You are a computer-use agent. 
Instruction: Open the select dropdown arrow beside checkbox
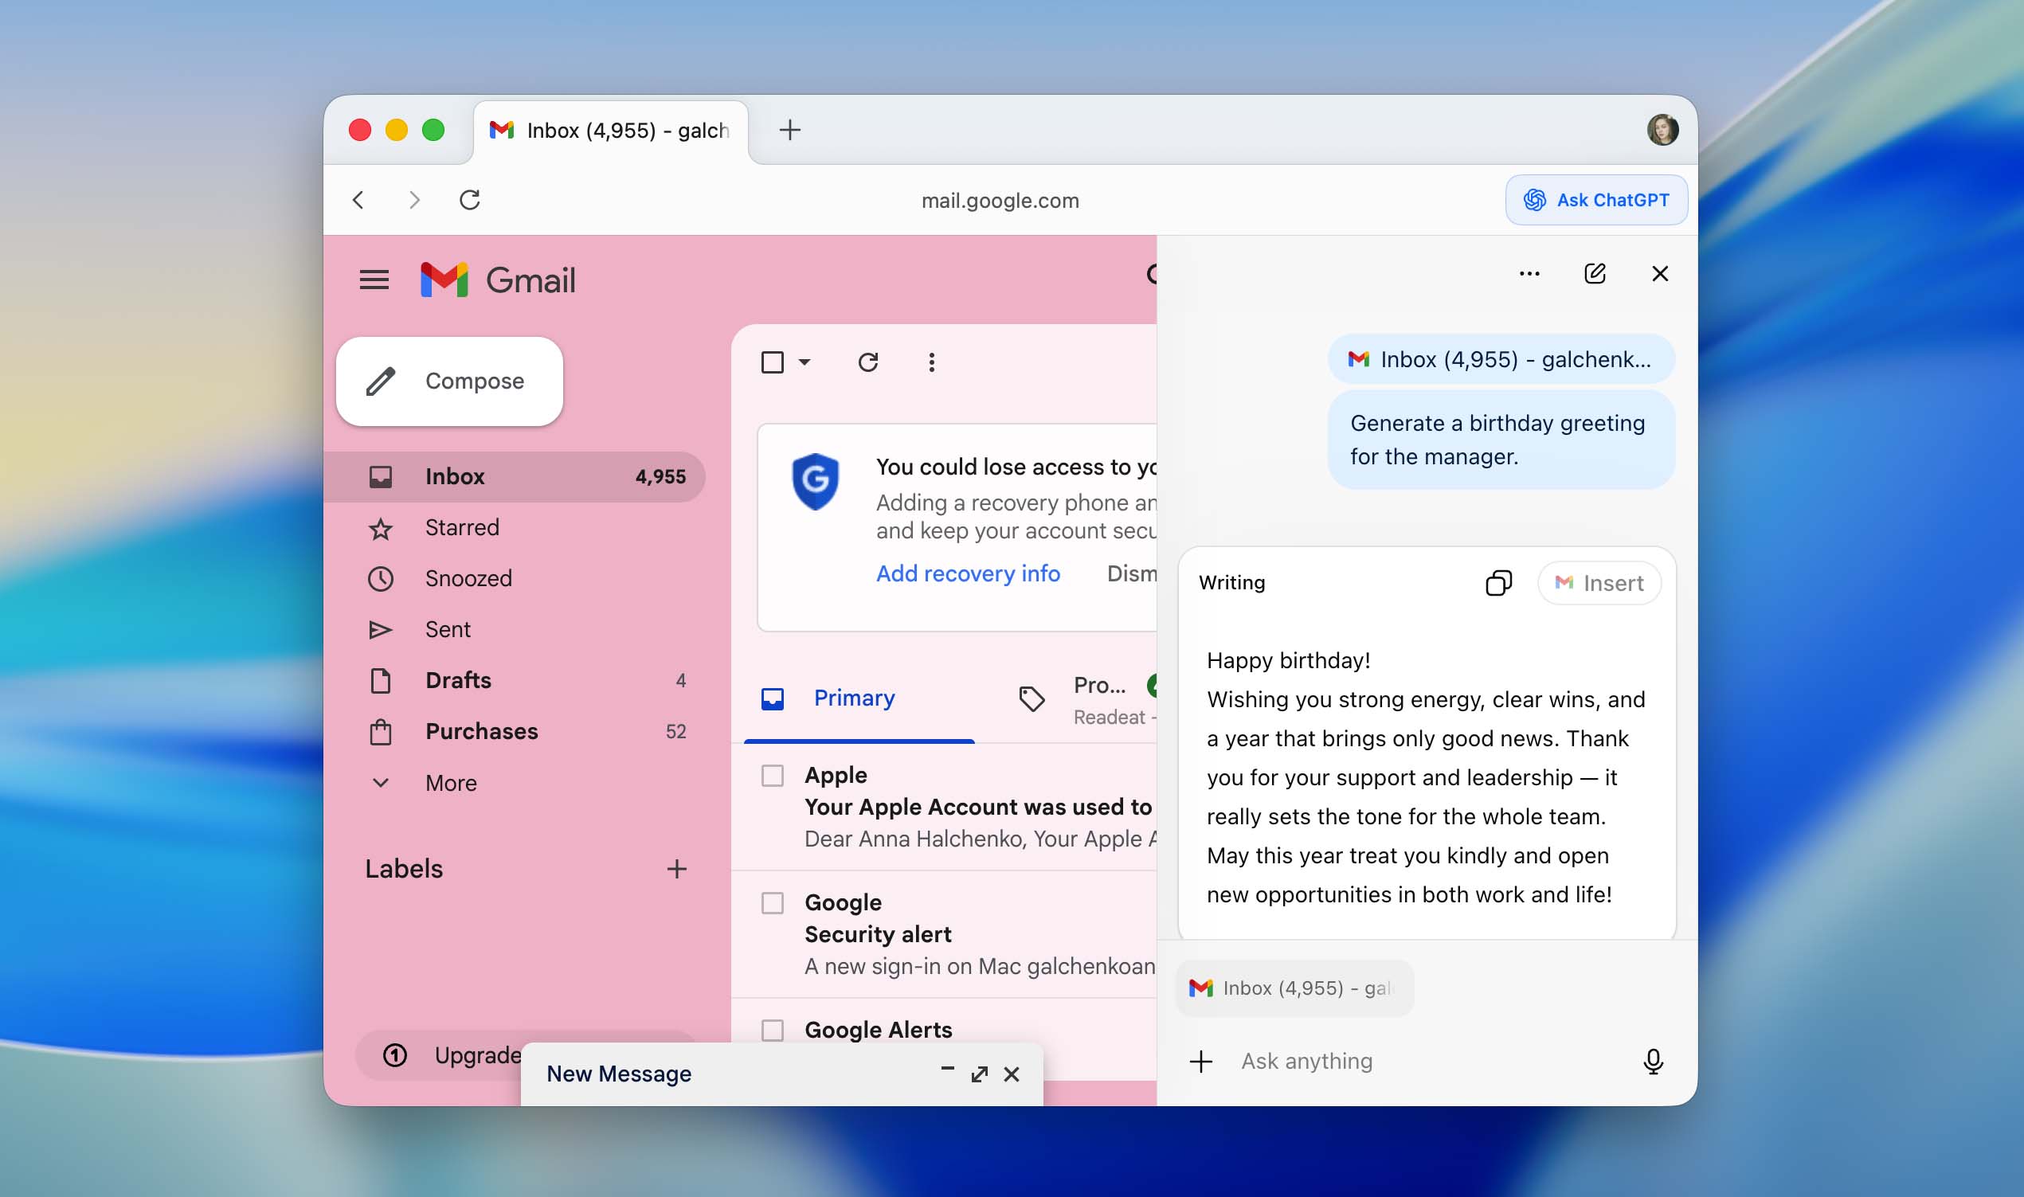coord(805,362)
